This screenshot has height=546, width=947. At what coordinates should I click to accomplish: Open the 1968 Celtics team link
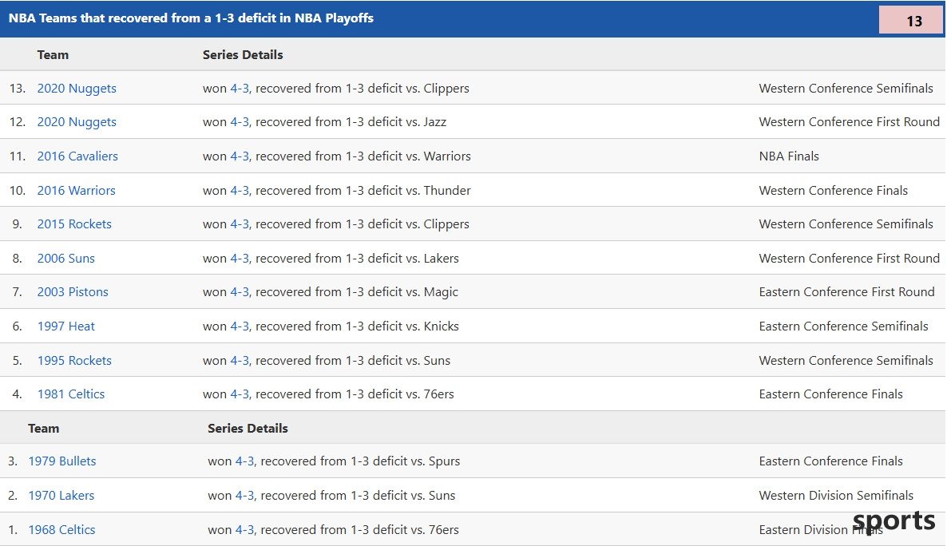(x=61, y=530)
